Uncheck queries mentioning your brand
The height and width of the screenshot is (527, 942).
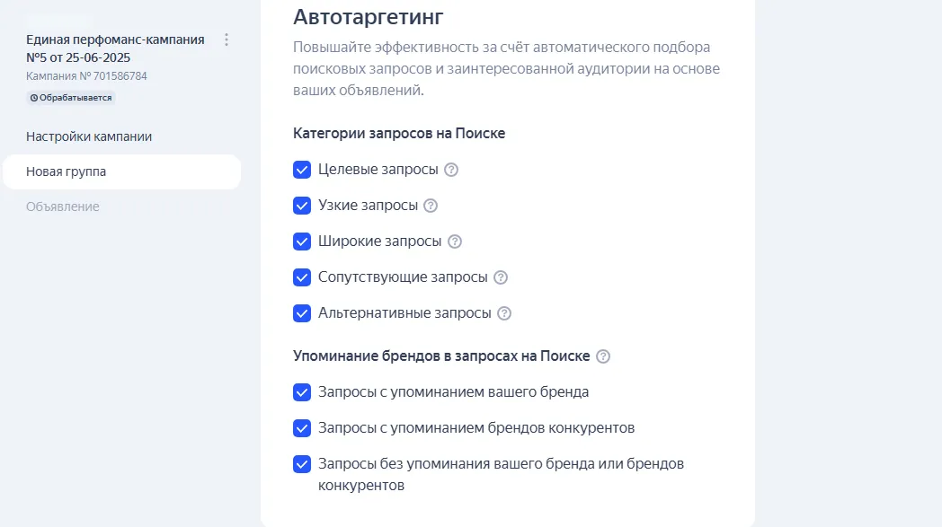302,392
